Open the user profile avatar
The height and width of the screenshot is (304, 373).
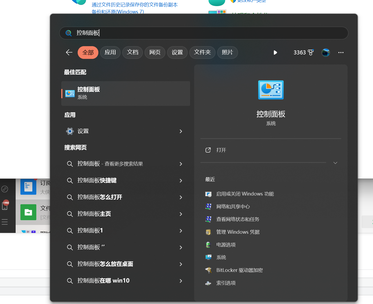coord(326,53)
